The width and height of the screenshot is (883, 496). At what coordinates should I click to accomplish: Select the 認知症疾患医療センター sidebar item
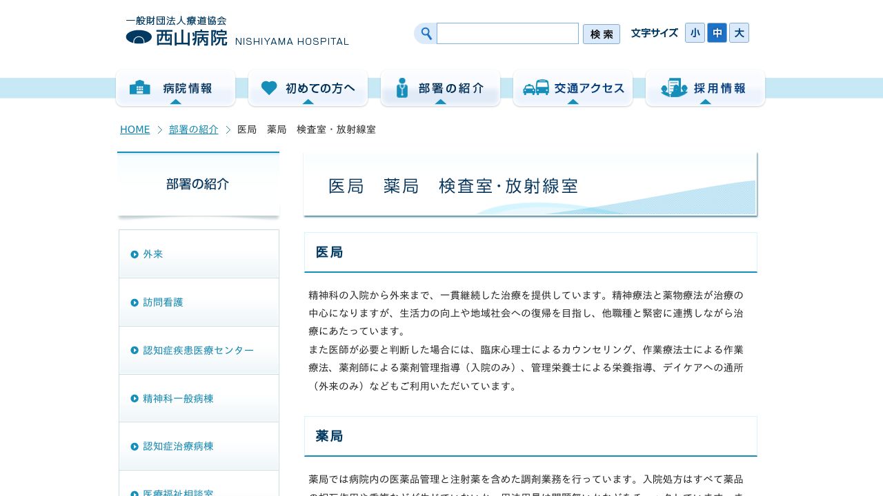coord(198,350)
